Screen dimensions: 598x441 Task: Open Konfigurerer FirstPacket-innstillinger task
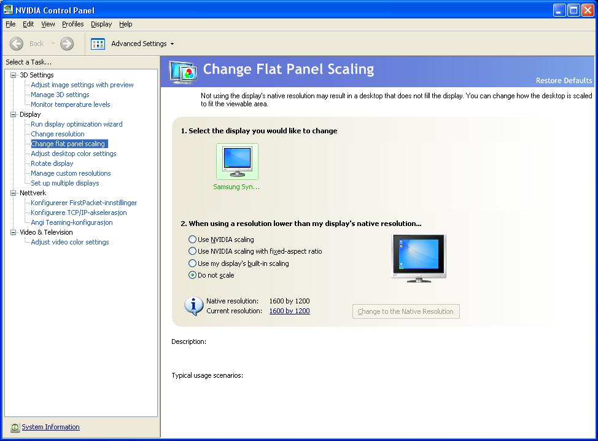83,203
